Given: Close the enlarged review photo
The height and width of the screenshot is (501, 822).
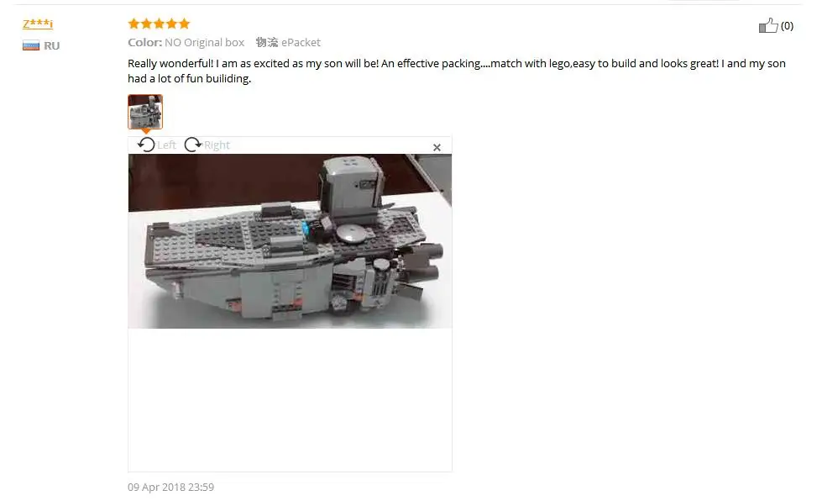Looking at the screenshot, I should 437,147.
